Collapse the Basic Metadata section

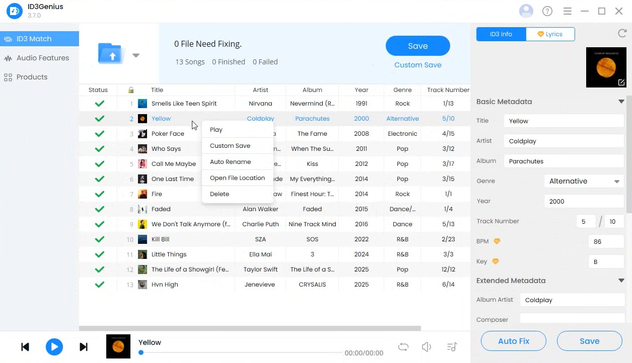point(621,102)
